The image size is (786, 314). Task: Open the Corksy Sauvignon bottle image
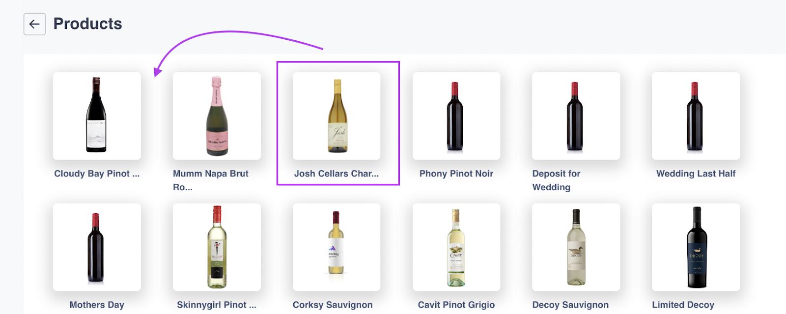click(x=337, y=247)
